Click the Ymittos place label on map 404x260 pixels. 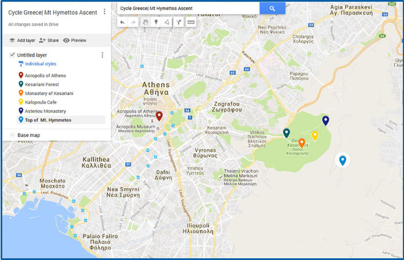click(195, 170)
